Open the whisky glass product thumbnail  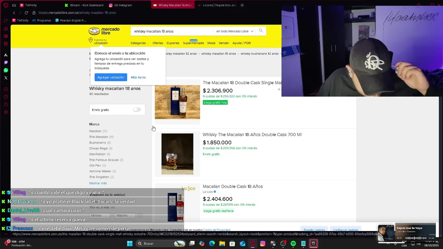click(177, 154)
